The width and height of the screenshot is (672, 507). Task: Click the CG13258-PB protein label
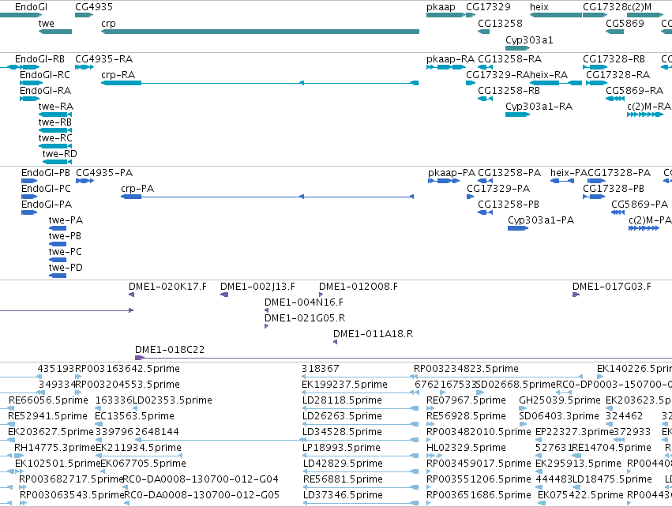(509, 205)
